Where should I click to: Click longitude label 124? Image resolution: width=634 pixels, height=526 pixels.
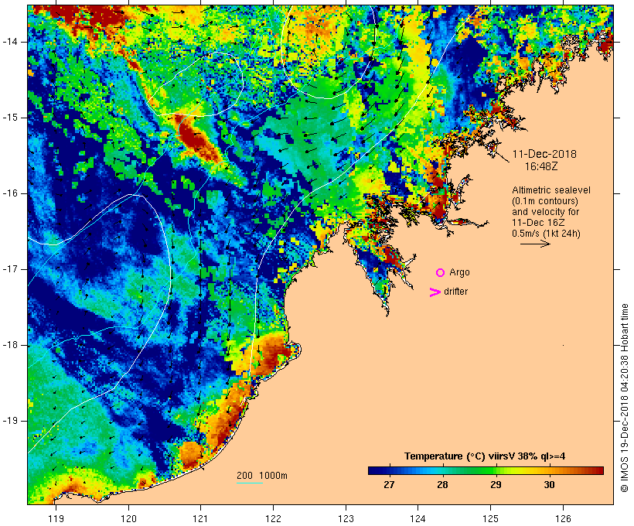(418, 518)
